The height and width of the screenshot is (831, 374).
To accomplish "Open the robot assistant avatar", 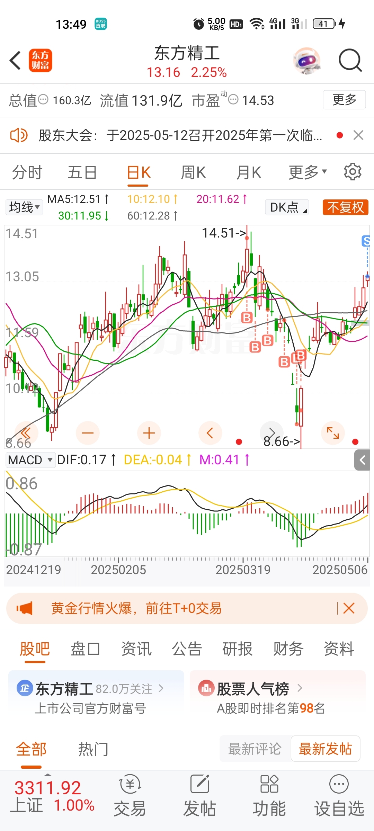I will 307,61.
